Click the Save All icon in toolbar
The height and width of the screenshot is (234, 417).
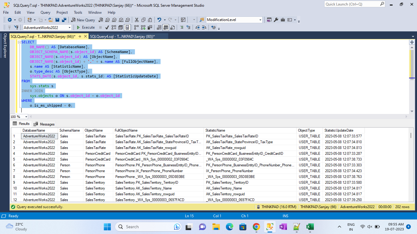(64, 20)
